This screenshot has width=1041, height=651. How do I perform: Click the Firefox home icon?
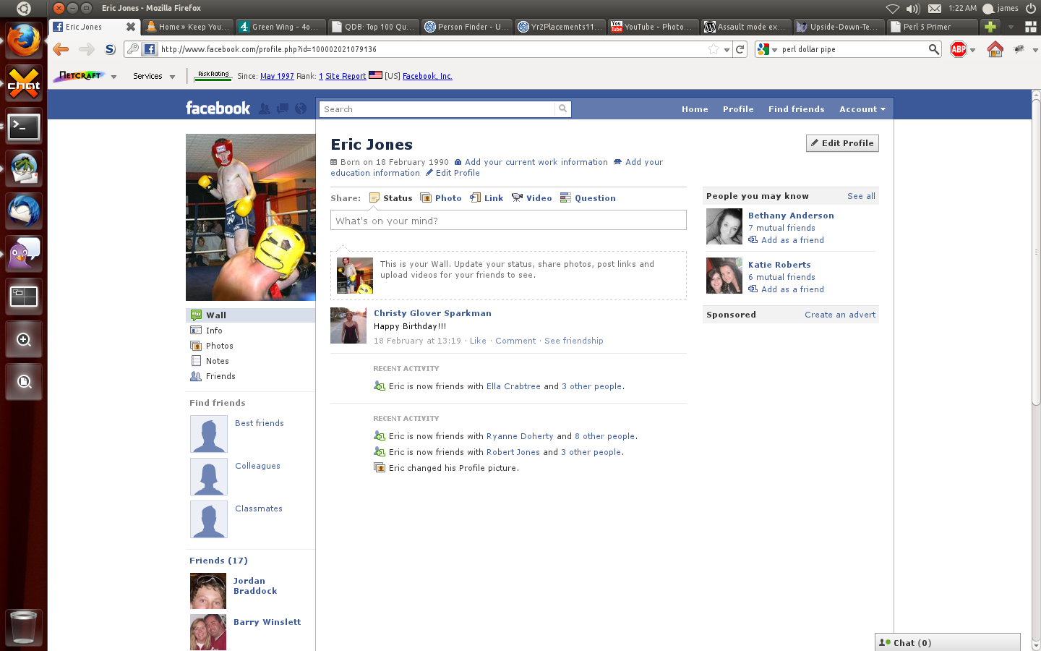[x=995, y=49]
